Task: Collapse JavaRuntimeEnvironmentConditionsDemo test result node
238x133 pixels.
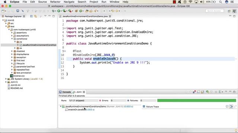Action: [61, 106]
